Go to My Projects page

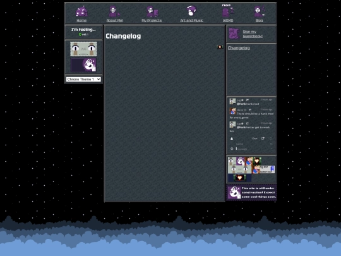click(152, 20)
